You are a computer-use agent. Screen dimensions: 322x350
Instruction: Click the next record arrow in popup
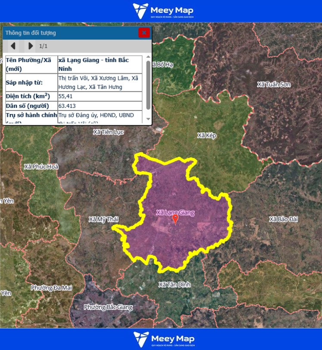coord(30,46)
